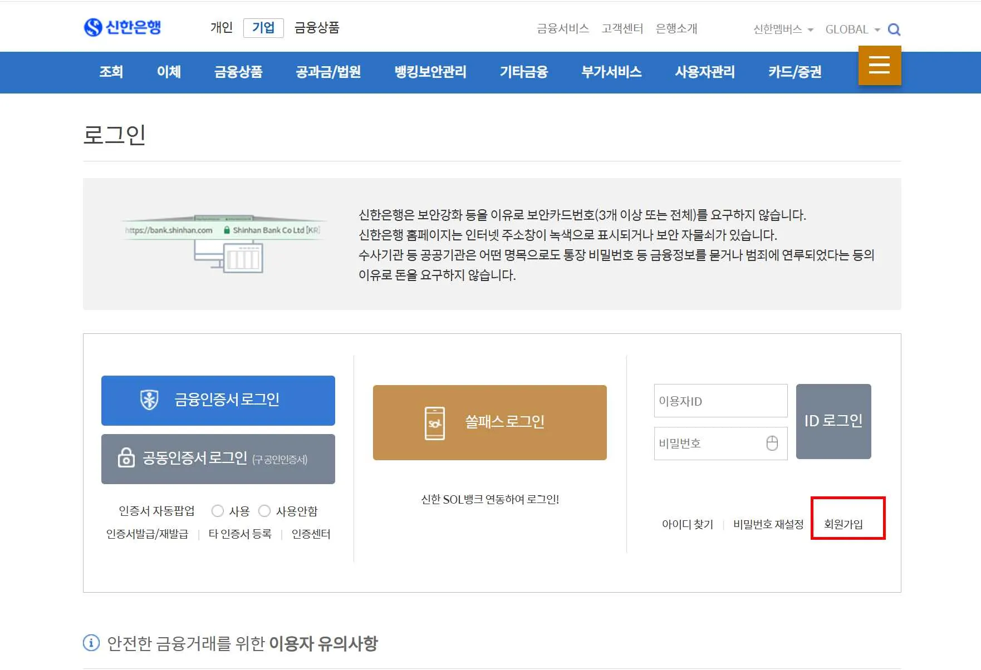Viewport: 981px width, 670px height.
Task: Click the Shinhan Bank logo
Action: (x=122, y=27)
